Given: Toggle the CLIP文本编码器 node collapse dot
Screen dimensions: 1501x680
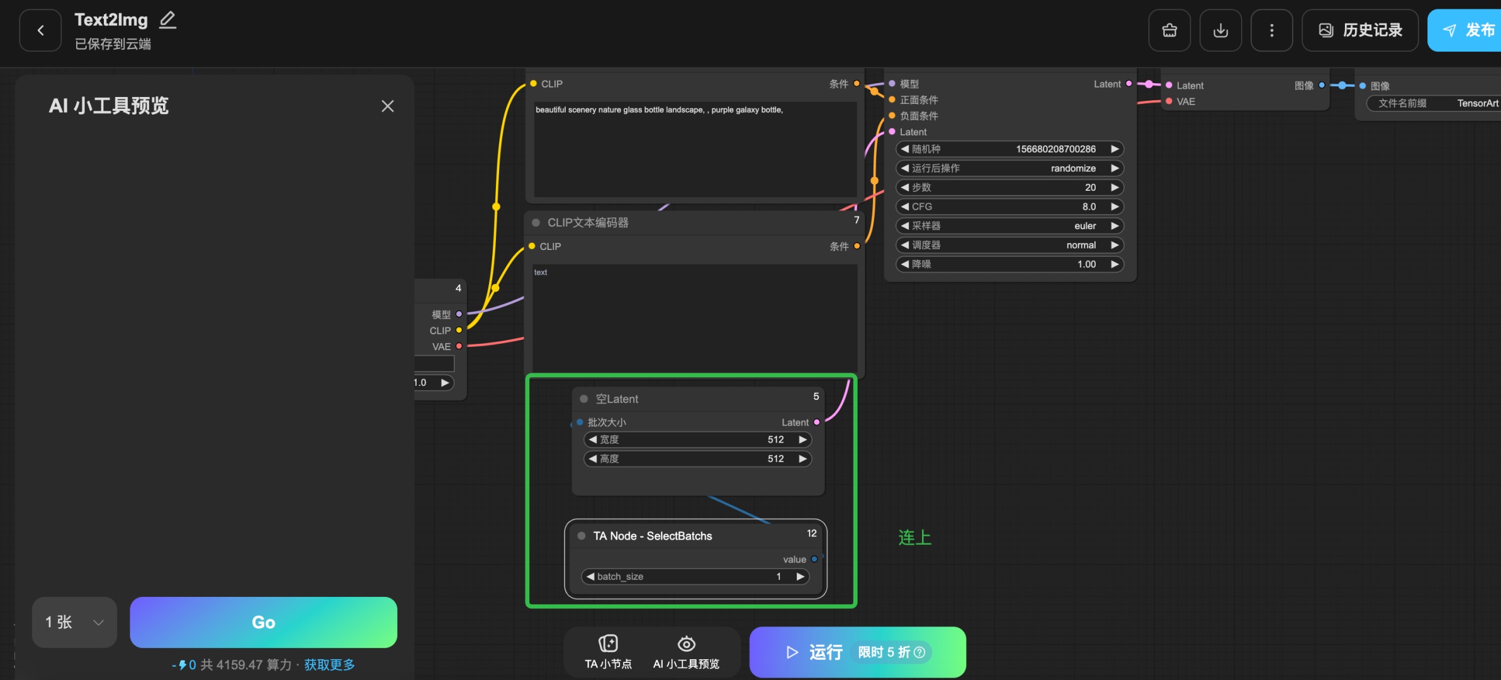Looking at the screenshot, I should click(x=536, y=223).
